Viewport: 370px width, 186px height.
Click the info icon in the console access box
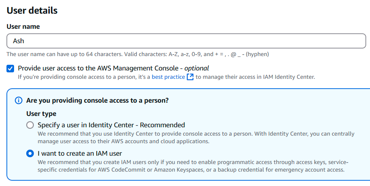tap(18, 100)
